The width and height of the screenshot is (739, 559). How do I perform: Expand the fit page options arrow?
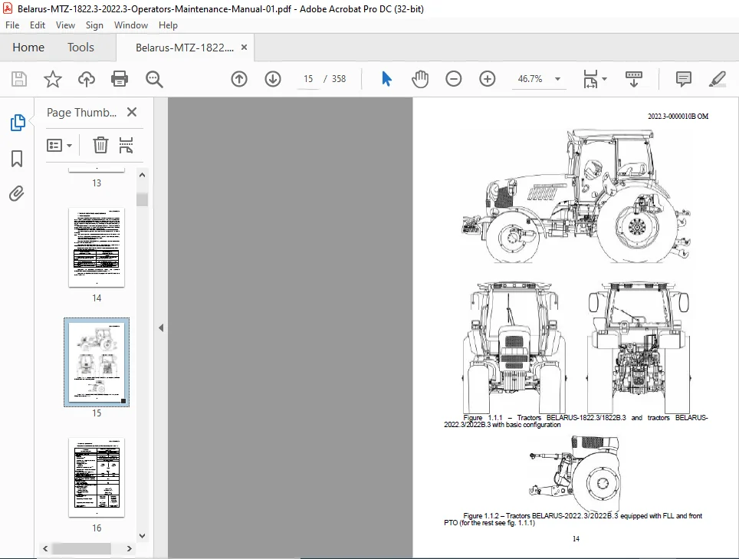coord(605,79)
